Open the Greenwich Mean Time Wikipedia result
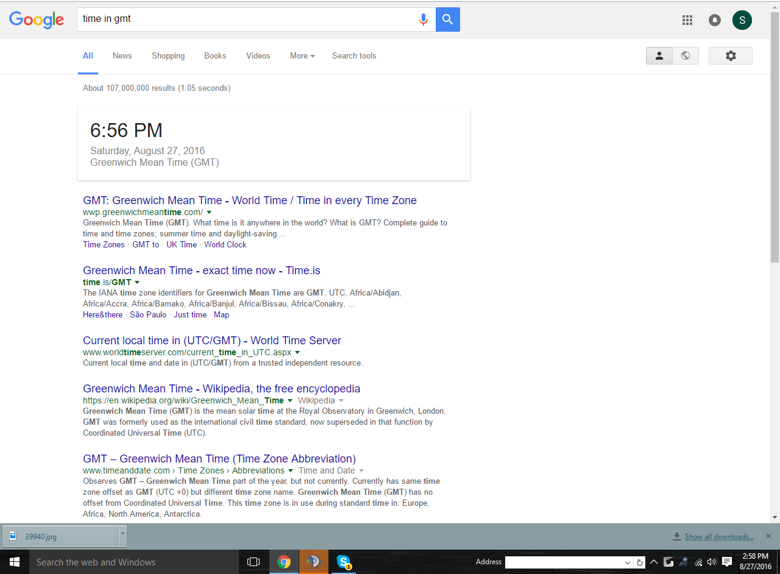This screenshot has height=574, width=780. (x=222, y=389)
